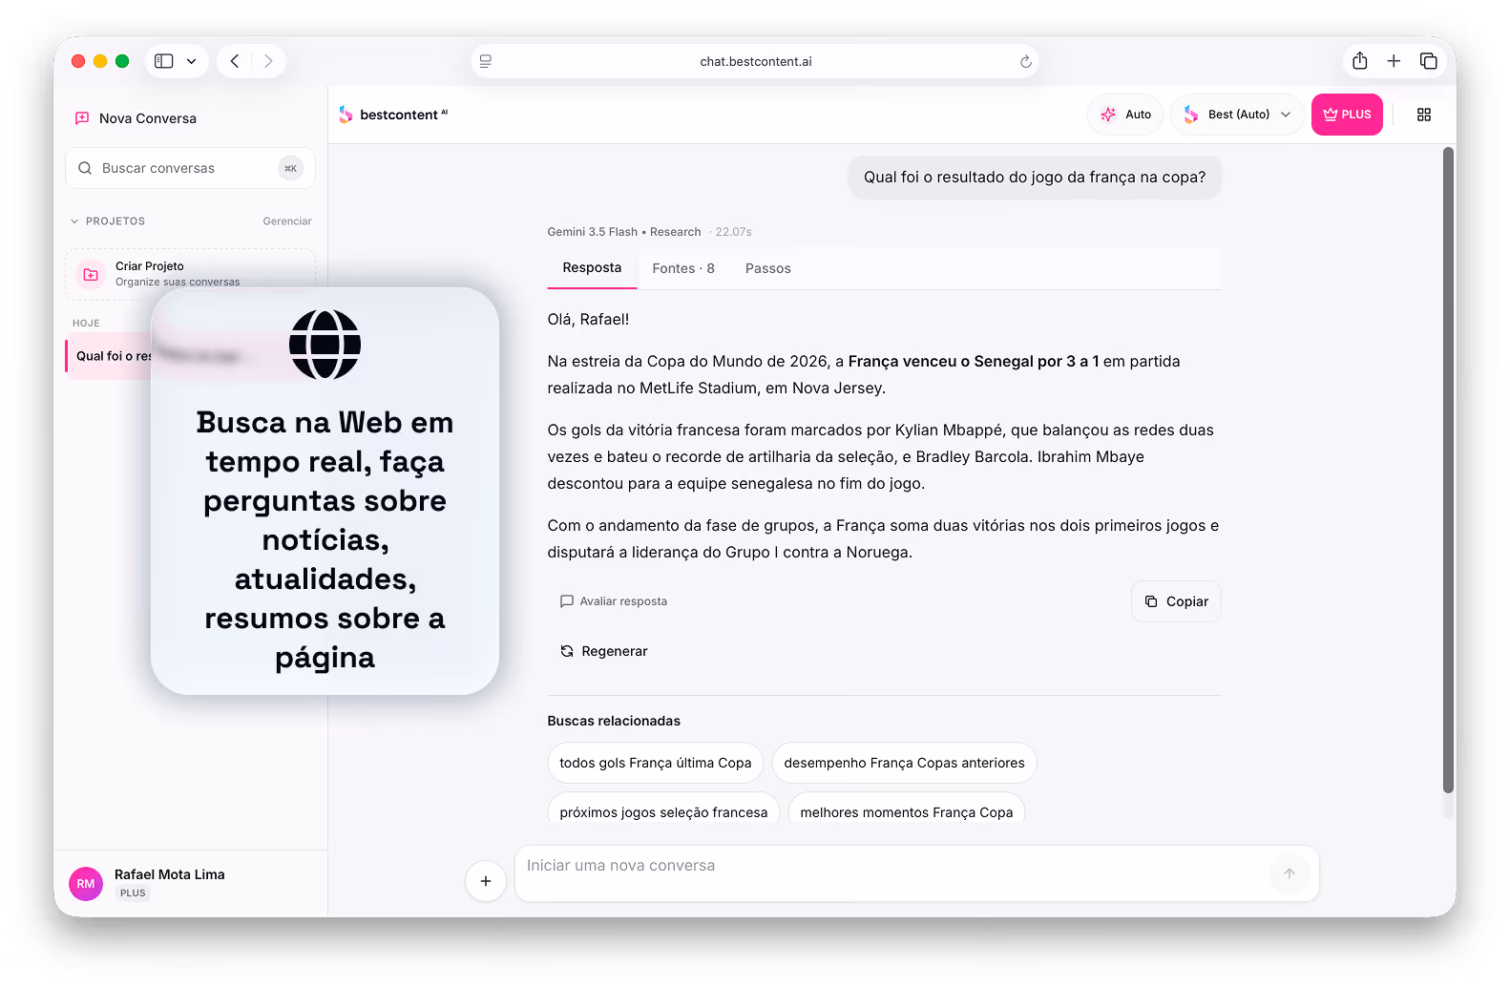This screenshot has height=988, width=1510.
Task: Click the chat.bestcontent.ai address bar
Action: point(755,61)
